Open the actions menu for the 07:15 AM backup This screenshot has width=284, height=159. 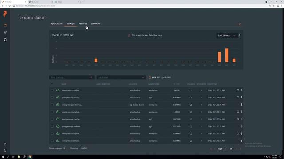(x=241, y=90)
